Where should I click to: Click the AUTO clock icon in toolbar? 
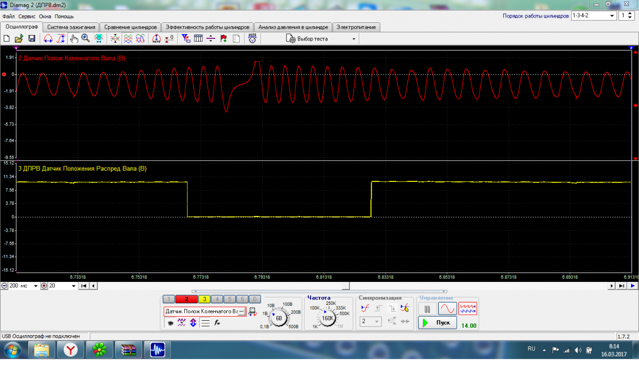[252, 39]
